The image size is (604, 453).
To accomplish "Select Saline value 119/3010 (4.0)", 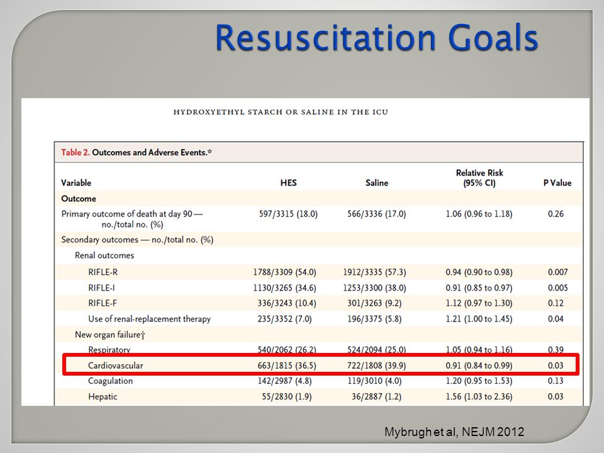I will click(x=374, y=381).
